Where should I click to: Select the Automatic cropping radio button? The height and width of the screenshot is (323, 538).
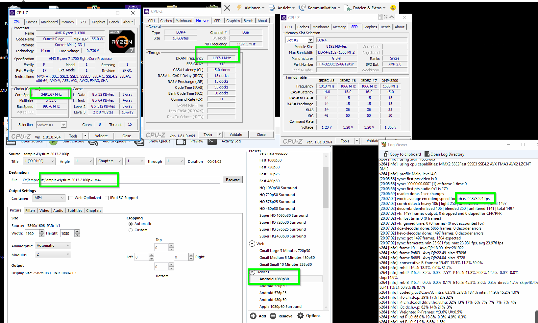[x=131, y=224]
